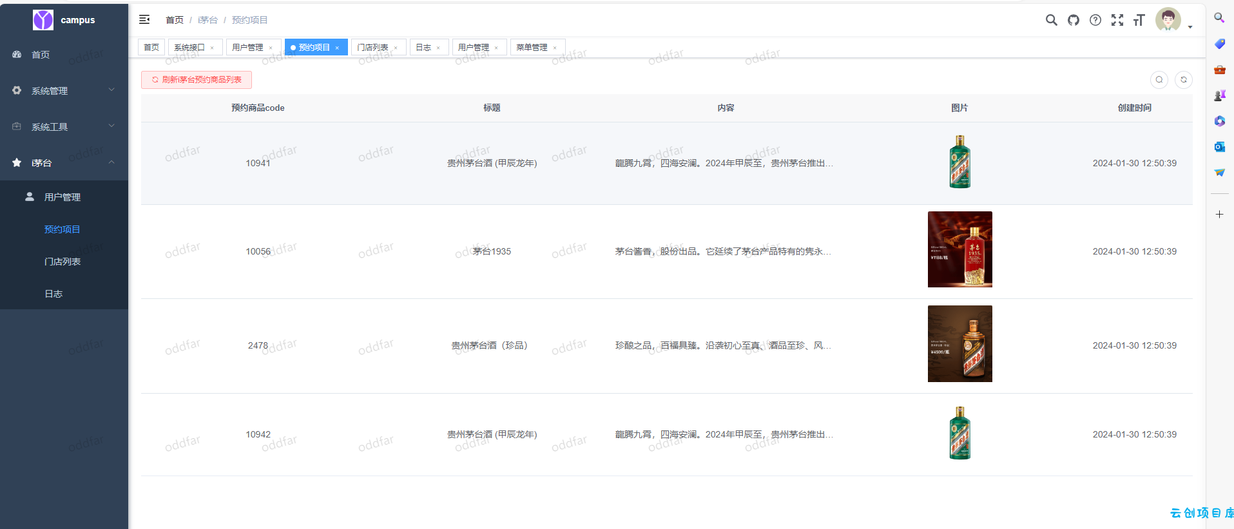Expand the 系统工具 sidebar menu

[64, 127]
